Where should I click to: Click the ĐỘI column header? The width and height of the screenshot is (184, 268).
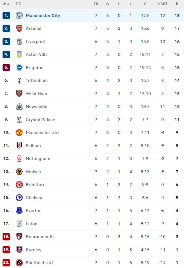19,4
